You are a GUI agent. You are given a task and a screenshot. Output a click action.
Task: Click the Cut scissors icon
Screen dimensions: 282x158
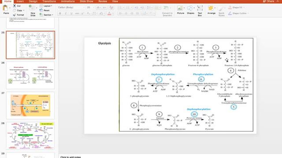[15, 6]
